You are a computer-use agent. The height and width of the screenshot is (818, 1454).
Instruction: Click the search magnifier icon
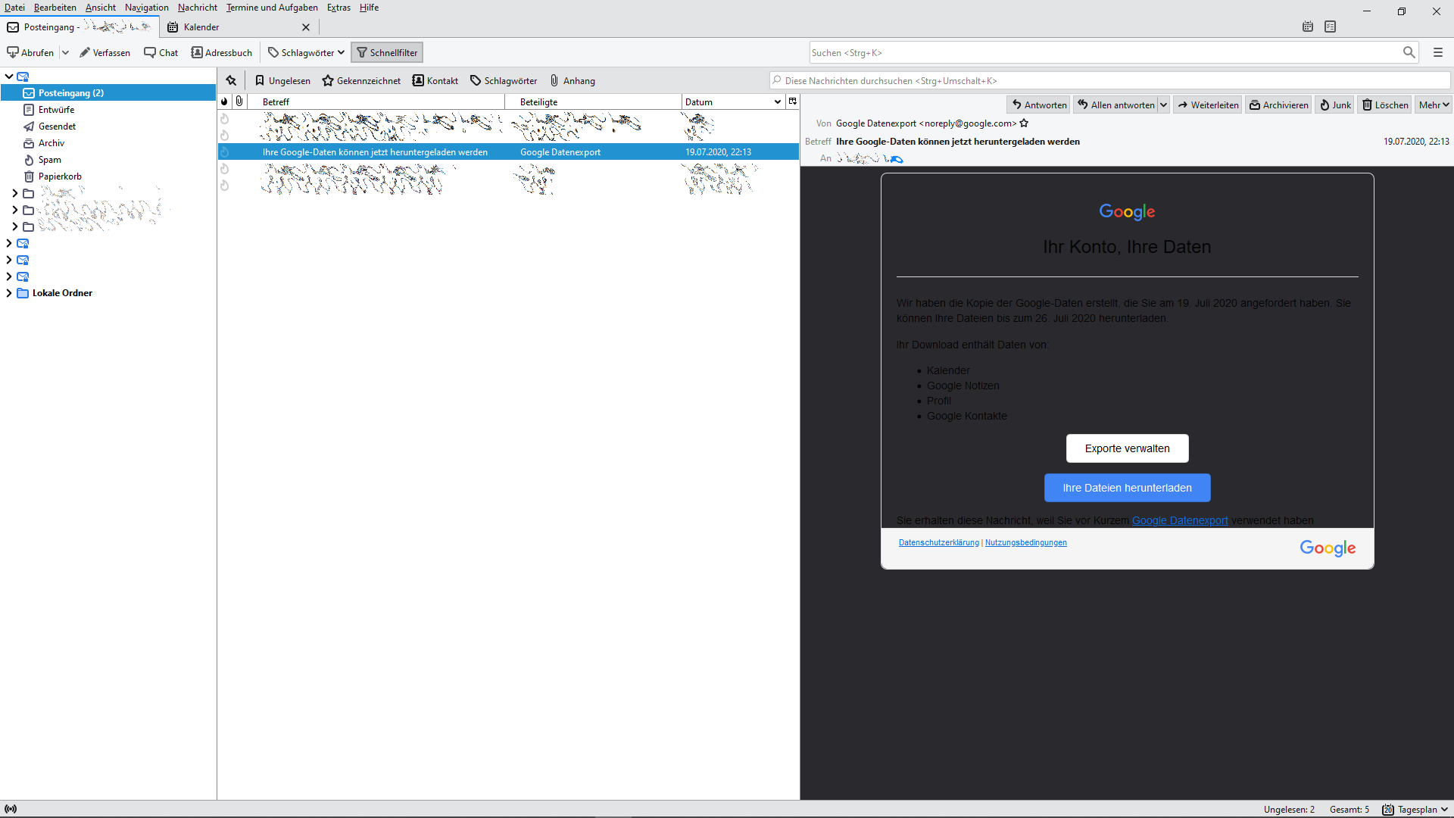1409,52
